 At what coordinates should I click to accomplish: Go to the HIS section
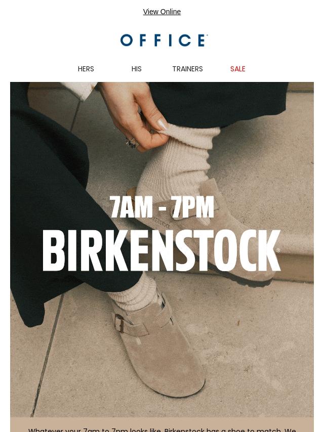pyautogui.click(x=136, y=69)
